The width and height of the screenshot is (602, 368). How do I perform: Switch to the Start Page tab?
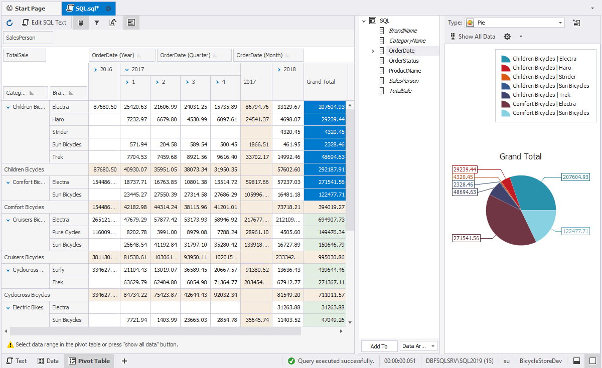click(30, 8)
